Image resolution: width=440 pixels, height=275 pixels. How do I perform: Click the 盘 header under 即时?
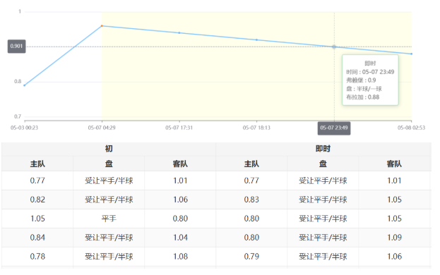pos(323,164)
